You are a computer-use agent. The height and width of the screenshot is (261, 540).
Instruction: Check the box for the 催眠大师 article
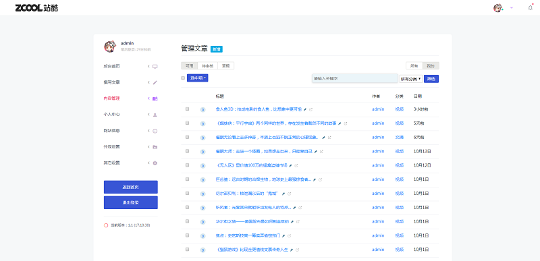click(x=188, y=151)
